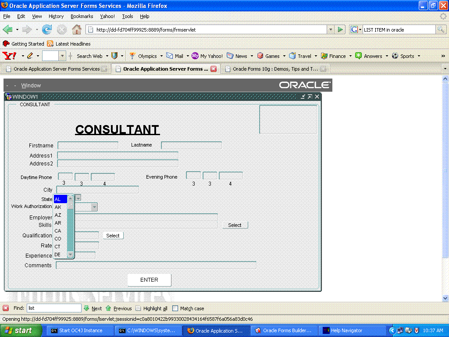This screenshot has height=337, width=449.
Task: Switch to first Oracle Application Server tab
Action: pos(56,69)
